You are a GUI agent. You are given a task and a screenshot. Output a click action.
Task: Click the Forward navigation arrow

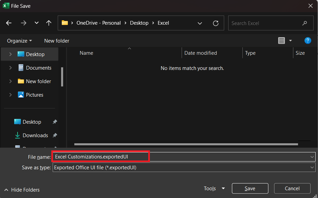(24, 23)
